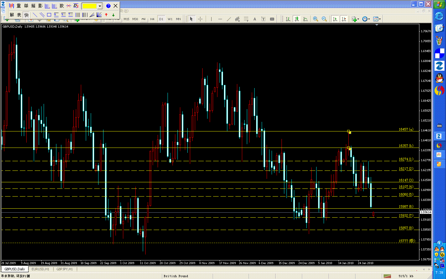Switch chart to MN timeframe
This screenshot has width=446, height=279.
click(178, 19)
